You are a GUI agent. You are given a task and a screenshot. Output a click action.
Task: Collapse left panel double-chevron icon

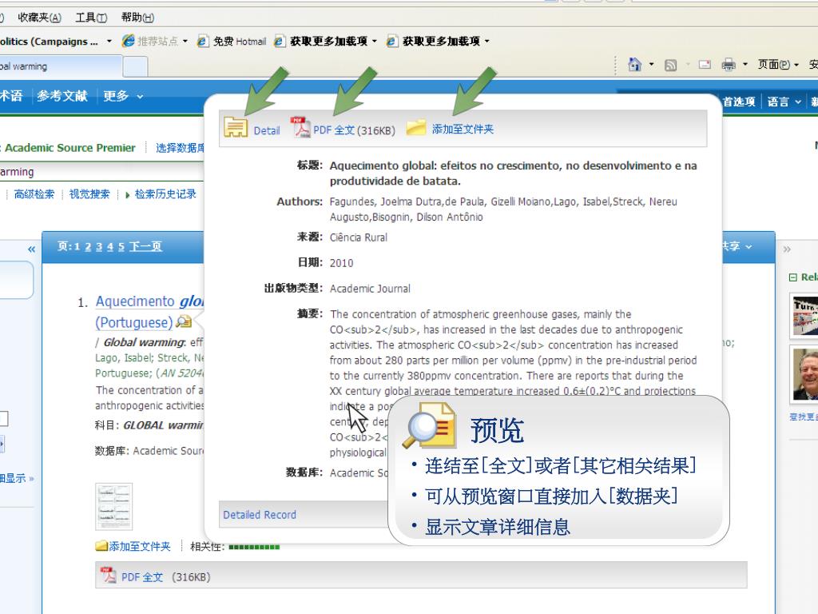pyautogui.click(x=31, y=249)
